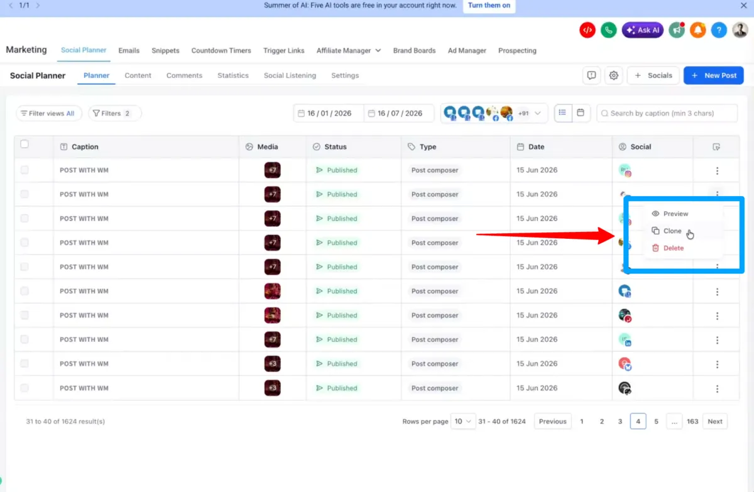Check the last POST WITH WM row checkbox
This screenshot has width=754, height=492.
[25, 388]
